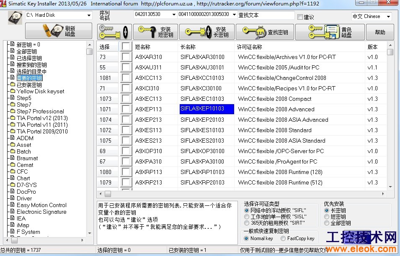
Task: Click the two-keys install button without label
Action: pyautogui.click(x=114, y=32)
